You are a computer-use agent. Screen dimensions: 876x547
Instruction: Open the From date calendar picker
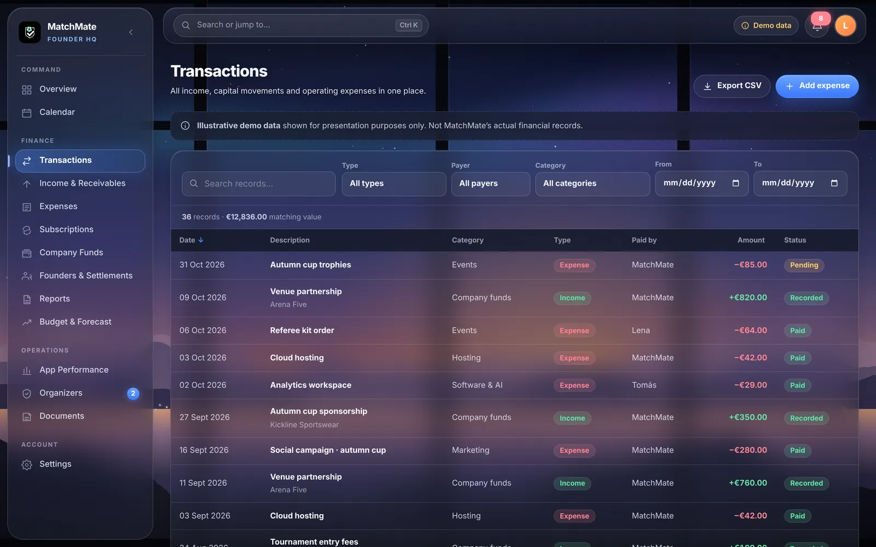pyautogui.click(x=736, y=183)
